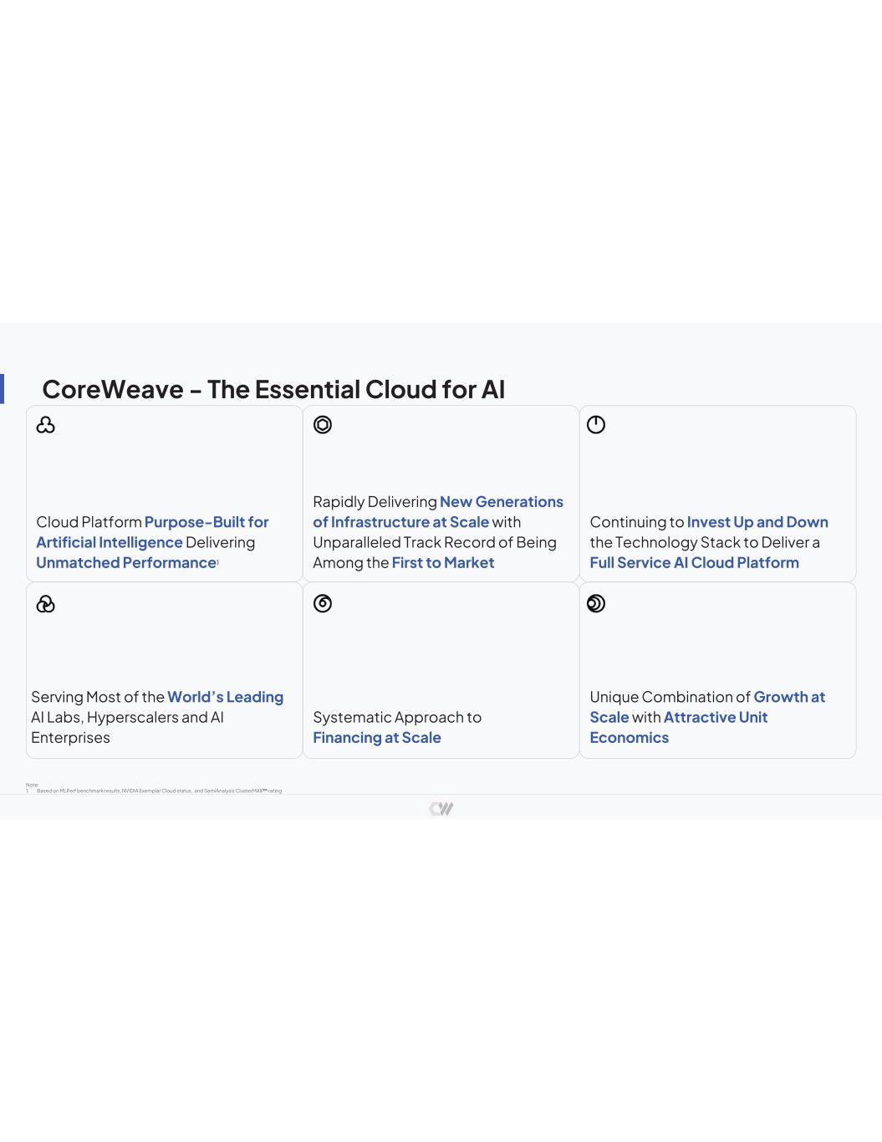The height and width of the screenshot is (1142, 882).
Task: Click 'Unparalleled Track Record of Being' line
Action: (x=435, y=542)
